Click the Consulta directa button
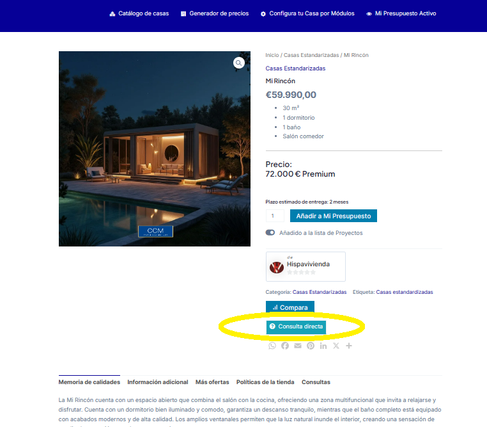The height and width of the screenshot is (427, 487). click(296, 327)
